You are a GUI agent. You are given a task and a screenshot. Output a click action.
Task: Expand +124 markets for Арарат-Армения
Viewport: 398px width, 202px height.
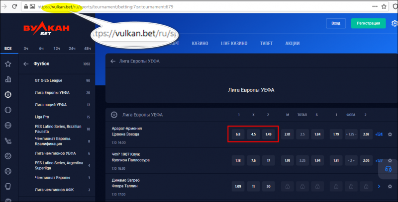click(x=379, y=135)
